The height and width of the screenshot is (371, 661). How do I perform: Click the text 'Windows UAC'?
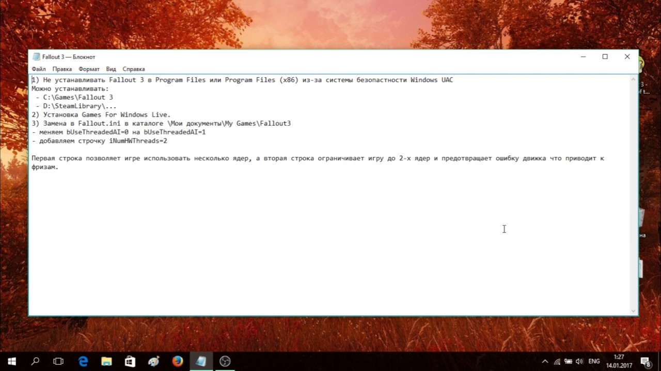coord(432,80)
